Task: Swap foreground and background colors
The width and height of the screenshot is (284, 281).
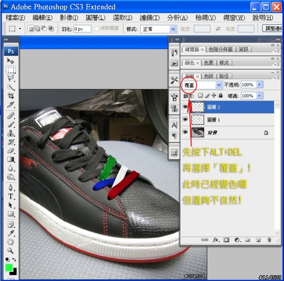Action: click(14, 260)
